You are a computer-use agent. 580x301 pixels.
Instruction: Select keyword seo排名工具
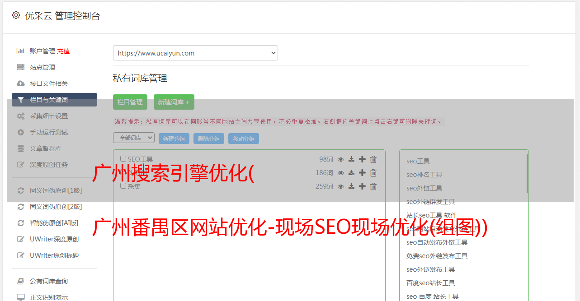coord(424,175)
